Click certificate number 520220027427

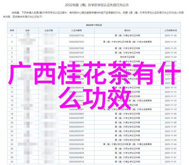click(76, 52)
